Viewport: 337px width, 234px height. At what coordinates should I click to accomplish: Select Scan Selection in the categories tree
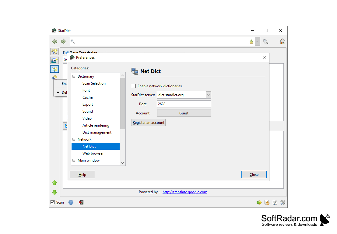[94, 83]
